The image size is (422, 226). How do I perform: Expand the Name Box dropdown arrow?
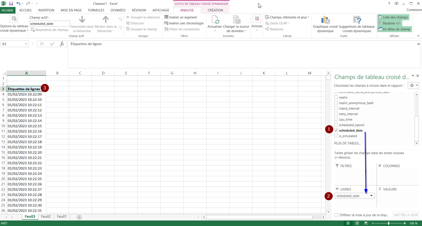click(26, 44)
